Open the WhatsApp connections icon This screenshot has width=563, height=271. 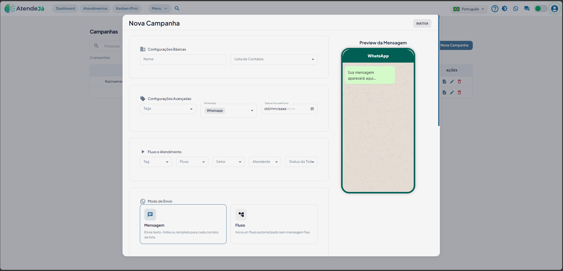516,9
